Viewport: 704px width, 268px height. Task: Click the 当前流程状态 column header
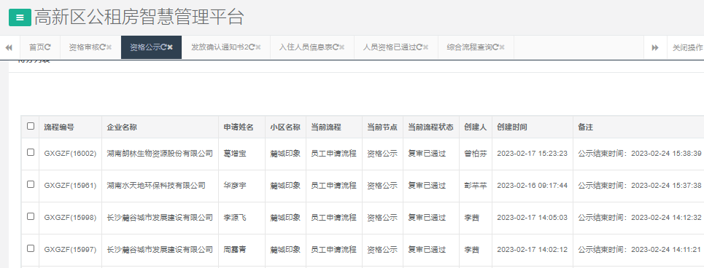click(x=430, y=127)
